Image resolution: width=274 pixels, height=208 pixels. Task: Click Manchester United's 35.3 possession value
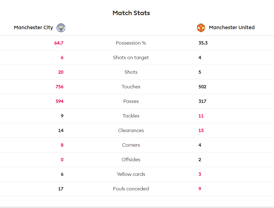tap(203, 43)
